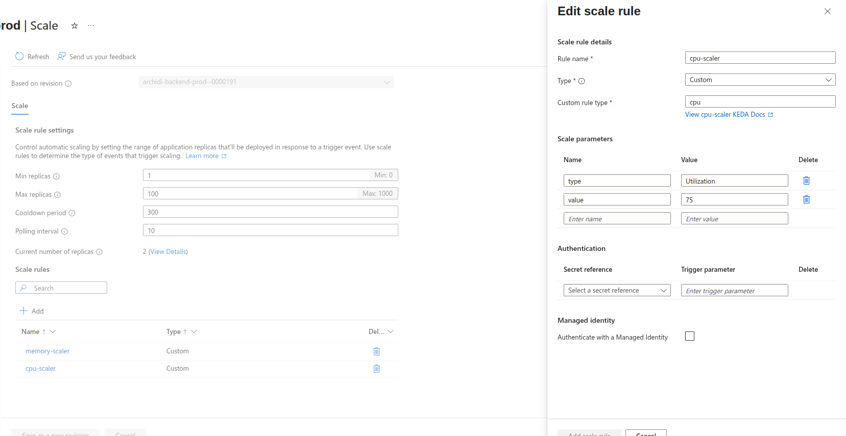Click the info icon beside Cooldown period
846x436 pixels.
coord(72,213)
